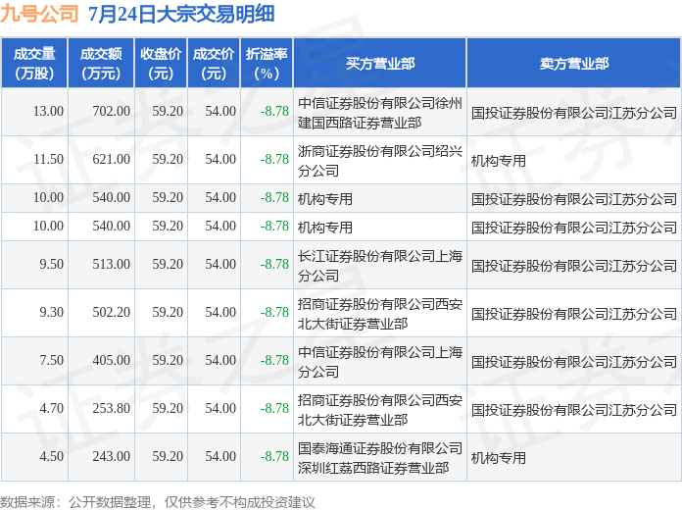Select the 成交价(元) column header
This screenshot has width=682, height=511.
click(x=214, y=63)
